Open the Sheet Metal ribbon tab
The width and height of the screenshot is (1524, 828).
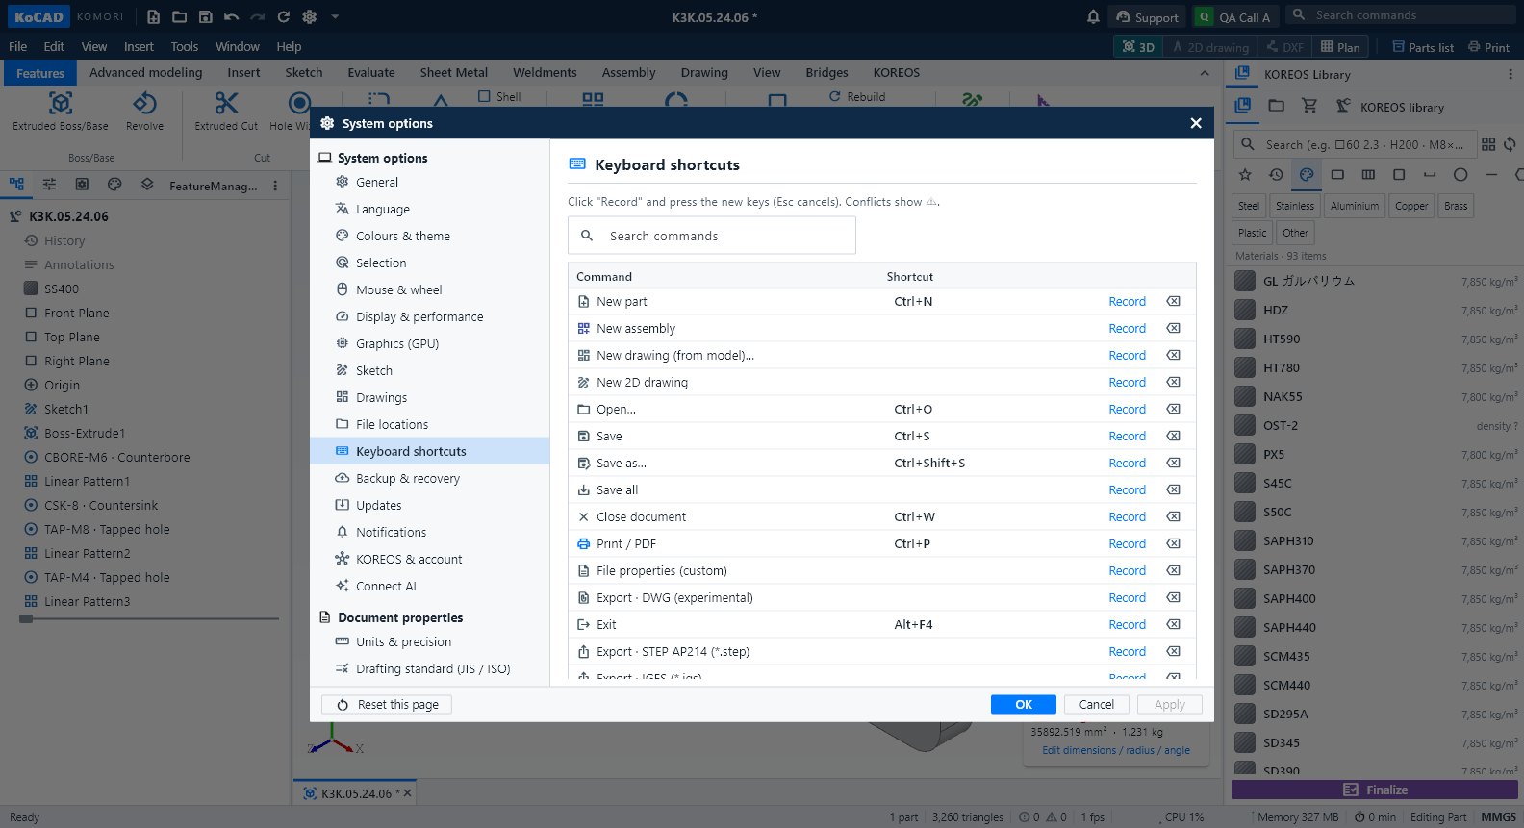(x=453, y=72)
